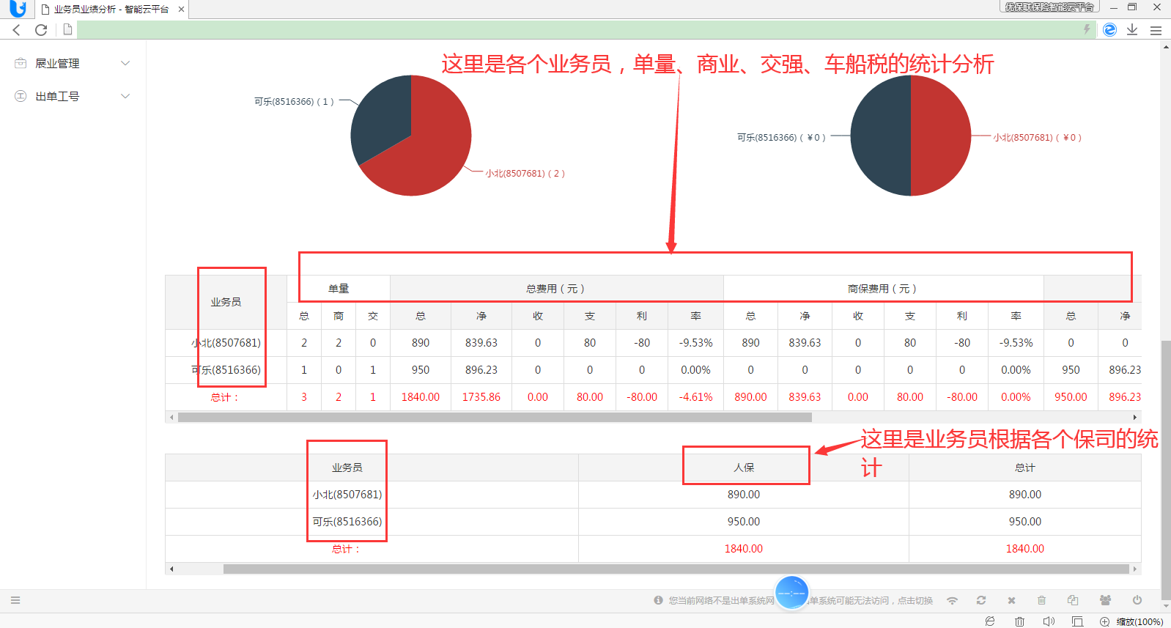Click the right arrow of upper table scrollbar
Image resolution: width=1171 pixels, height=628 pixels.
click(1135, 417)
